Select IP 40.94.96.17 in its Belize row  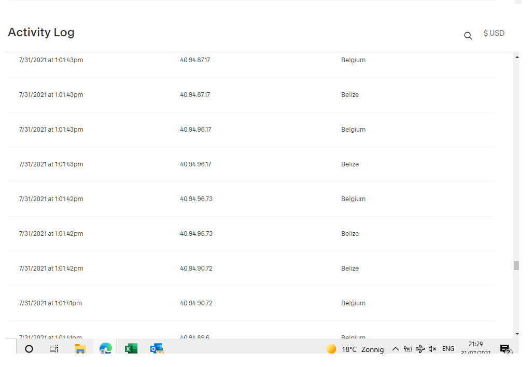(x=196, y=164)
